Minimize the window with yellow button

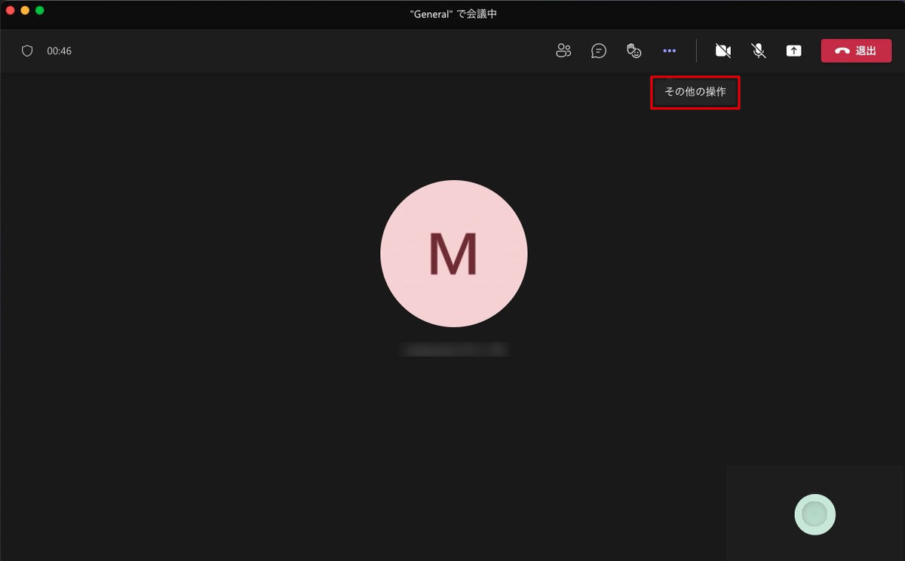[x=25, y=11]
